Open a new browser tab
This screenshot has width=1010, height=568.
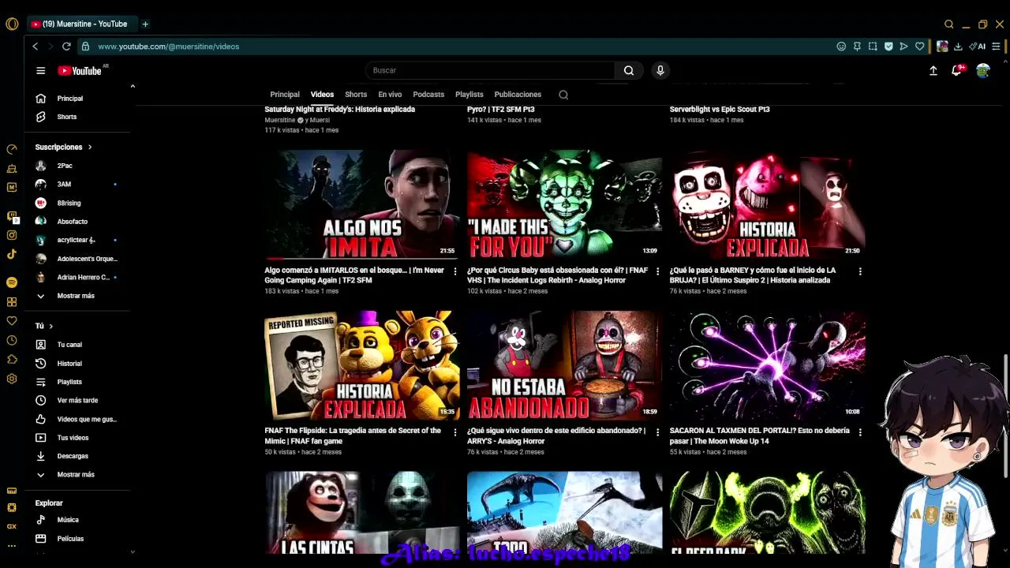click(x=145, y=24)
